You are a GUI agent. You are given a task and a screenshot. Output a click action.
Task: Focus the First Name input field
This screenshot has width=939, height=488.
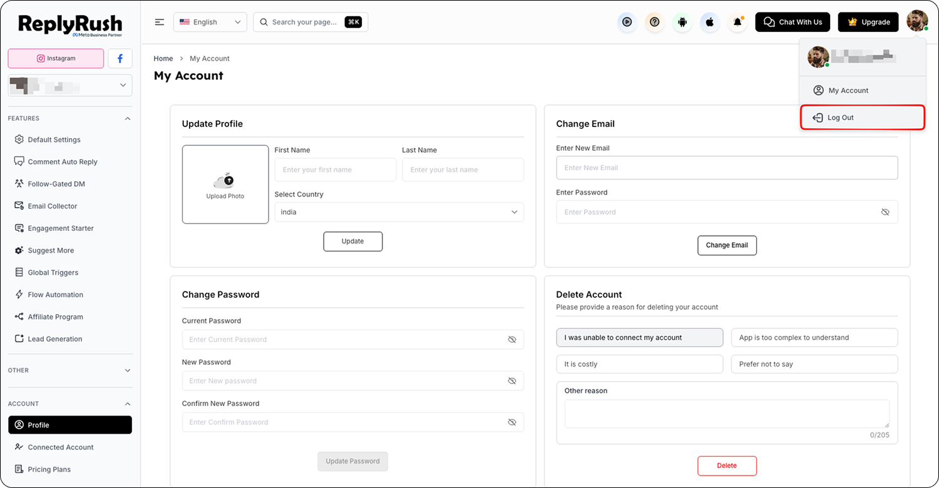(336, 170)
